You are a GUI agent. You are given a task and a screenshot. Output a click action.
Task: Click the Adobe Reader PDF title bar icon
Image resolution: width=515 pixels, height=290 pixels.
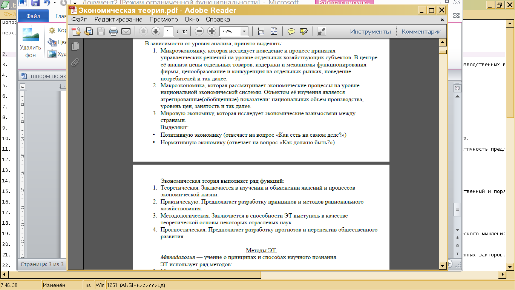click(73, 10)
